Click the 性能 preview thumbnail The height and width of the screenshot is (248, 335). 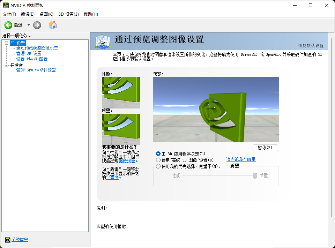point(121,93)
